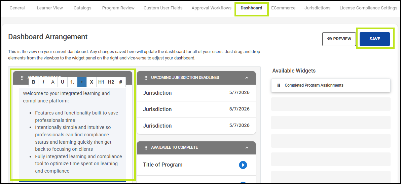401x184 pixels.
Task: Grab the Announcements widget drag handle
Action: pos(22,78)
